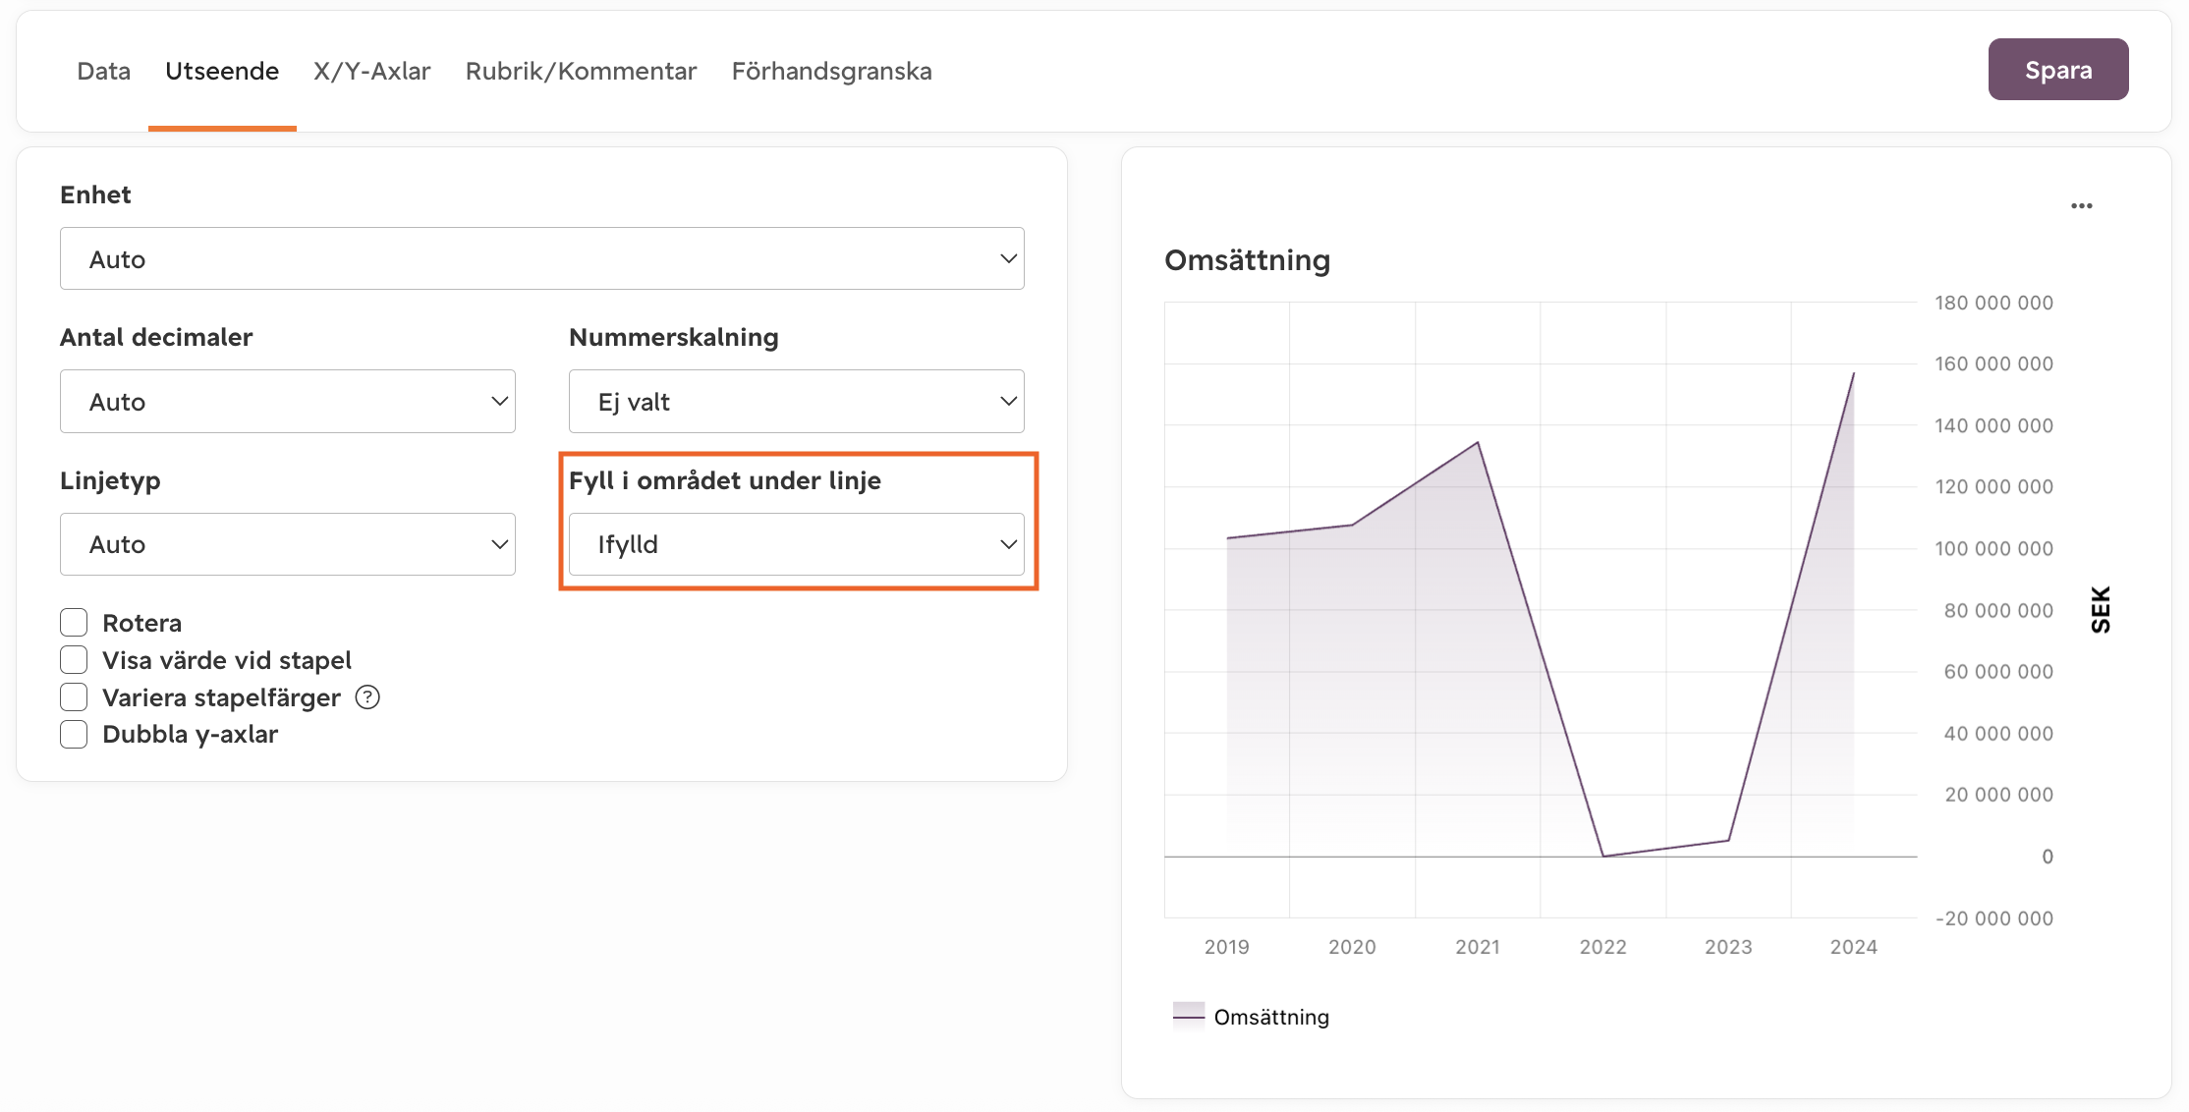This screenshot has height=1112, width=2189.
Task: Click the 2023 x-axis label
Action: click(x=1728, y=947)
